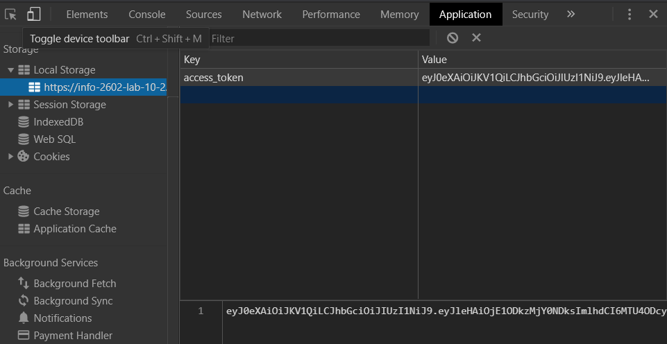
Task: Expand the Session Storage tree node
Action: (x=10, y=105)
